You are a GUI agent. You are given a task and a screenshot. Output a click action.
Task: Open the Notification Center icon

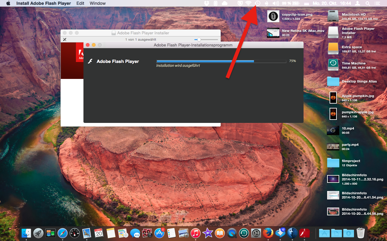coord(377,3)
